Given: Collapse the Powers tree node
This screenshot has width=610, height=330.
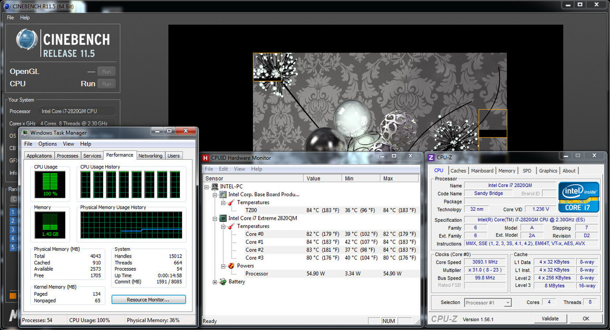Looking at the screenshot, I should (x=223, y=266).
